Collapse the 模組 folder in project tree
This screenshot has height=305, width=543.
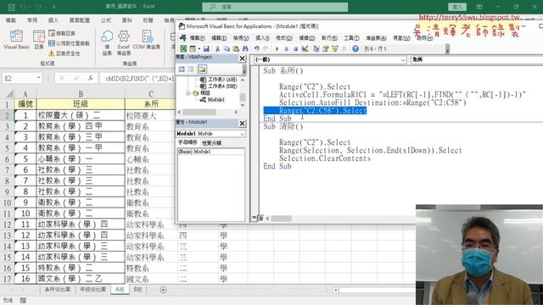[x=188, y=93]
